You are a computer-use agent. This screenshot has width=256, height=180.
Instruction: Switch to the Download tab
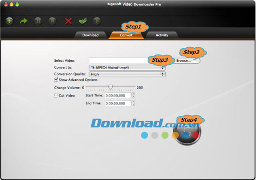[90, 35]
